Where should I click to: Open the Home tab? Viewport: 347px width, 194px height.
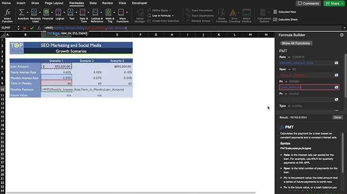pyautogui.click(x=6, y=3)
